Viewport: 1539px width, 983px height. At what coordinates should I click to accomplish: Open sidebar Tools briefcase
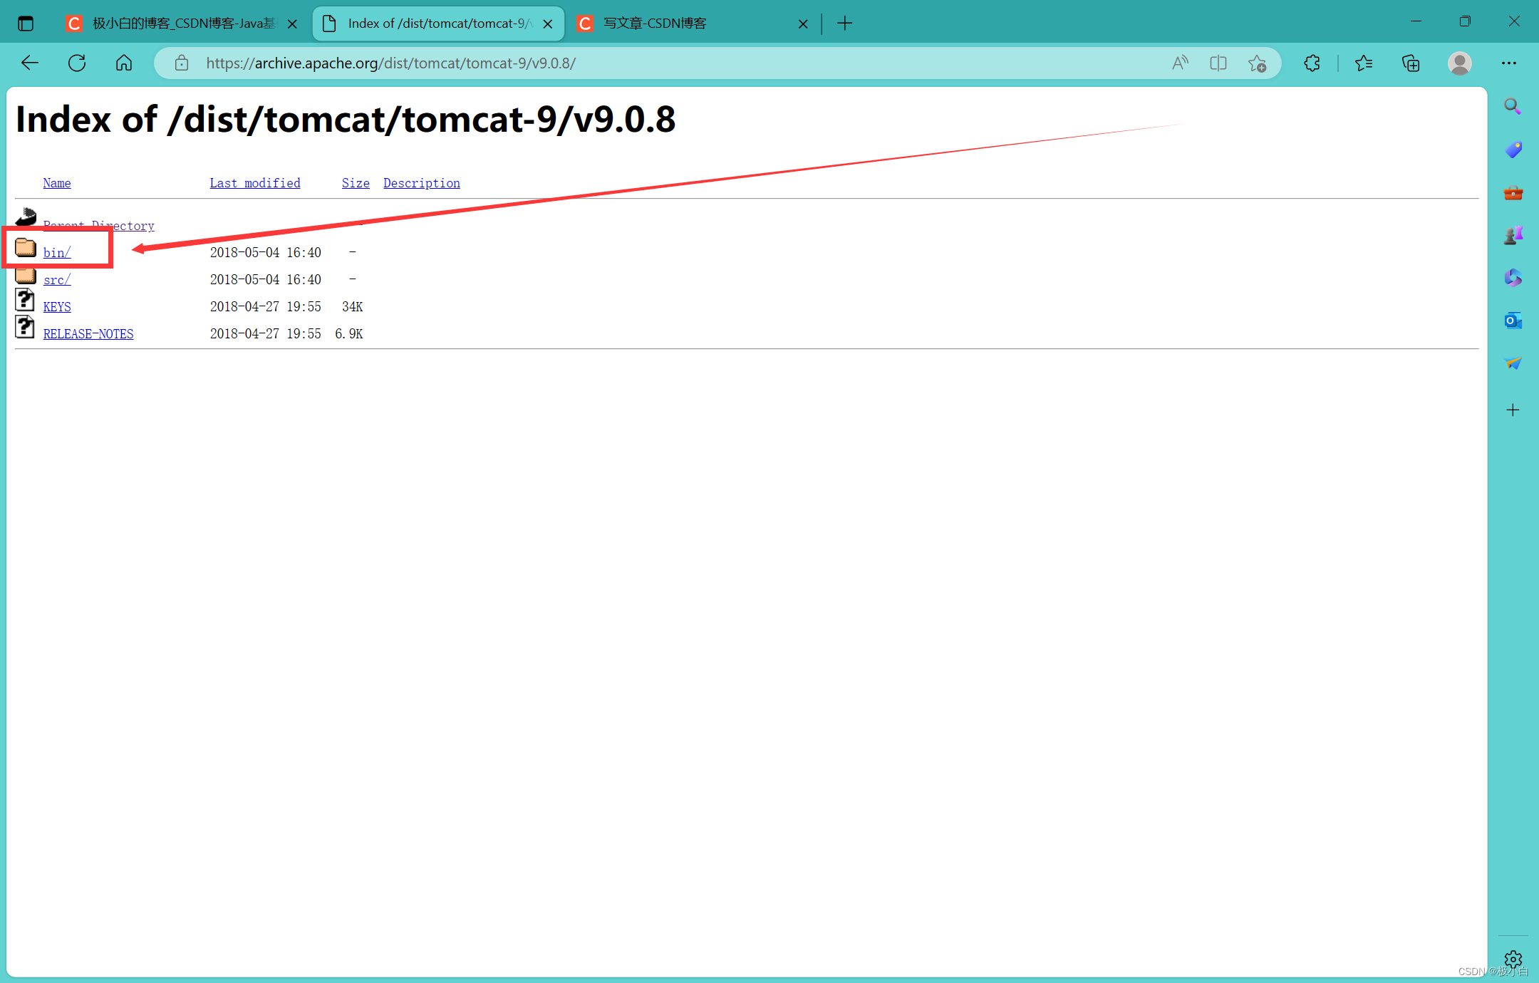(x=1513, y=193)
